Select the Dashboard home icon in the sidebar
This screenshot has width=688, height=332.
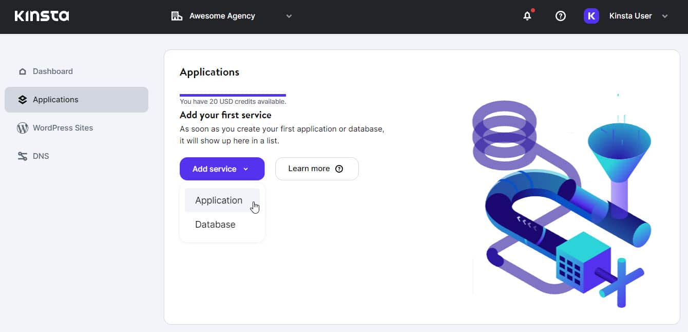point(23,71)
